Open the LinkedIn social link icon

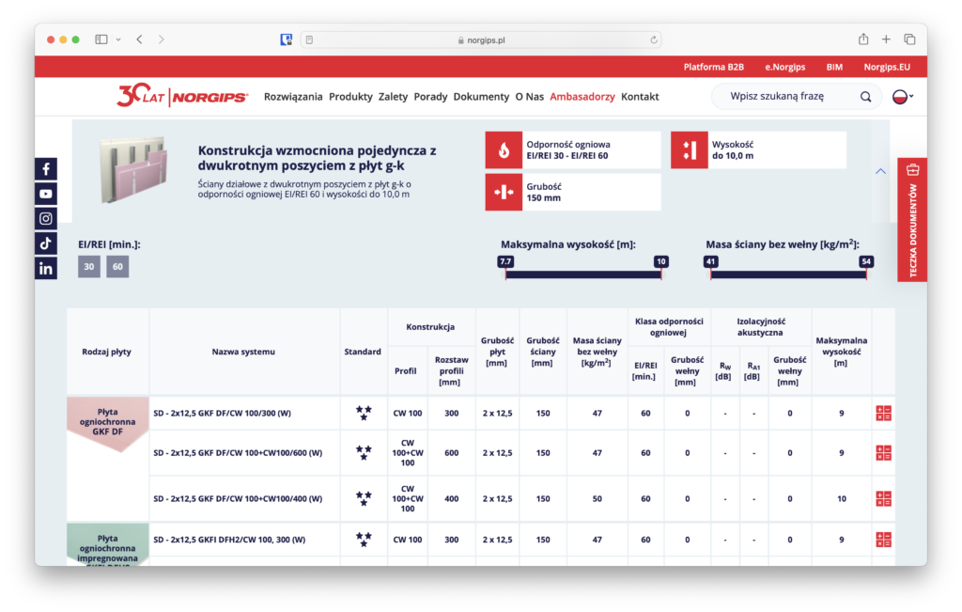pyautogui.click(x=46, y=268)
